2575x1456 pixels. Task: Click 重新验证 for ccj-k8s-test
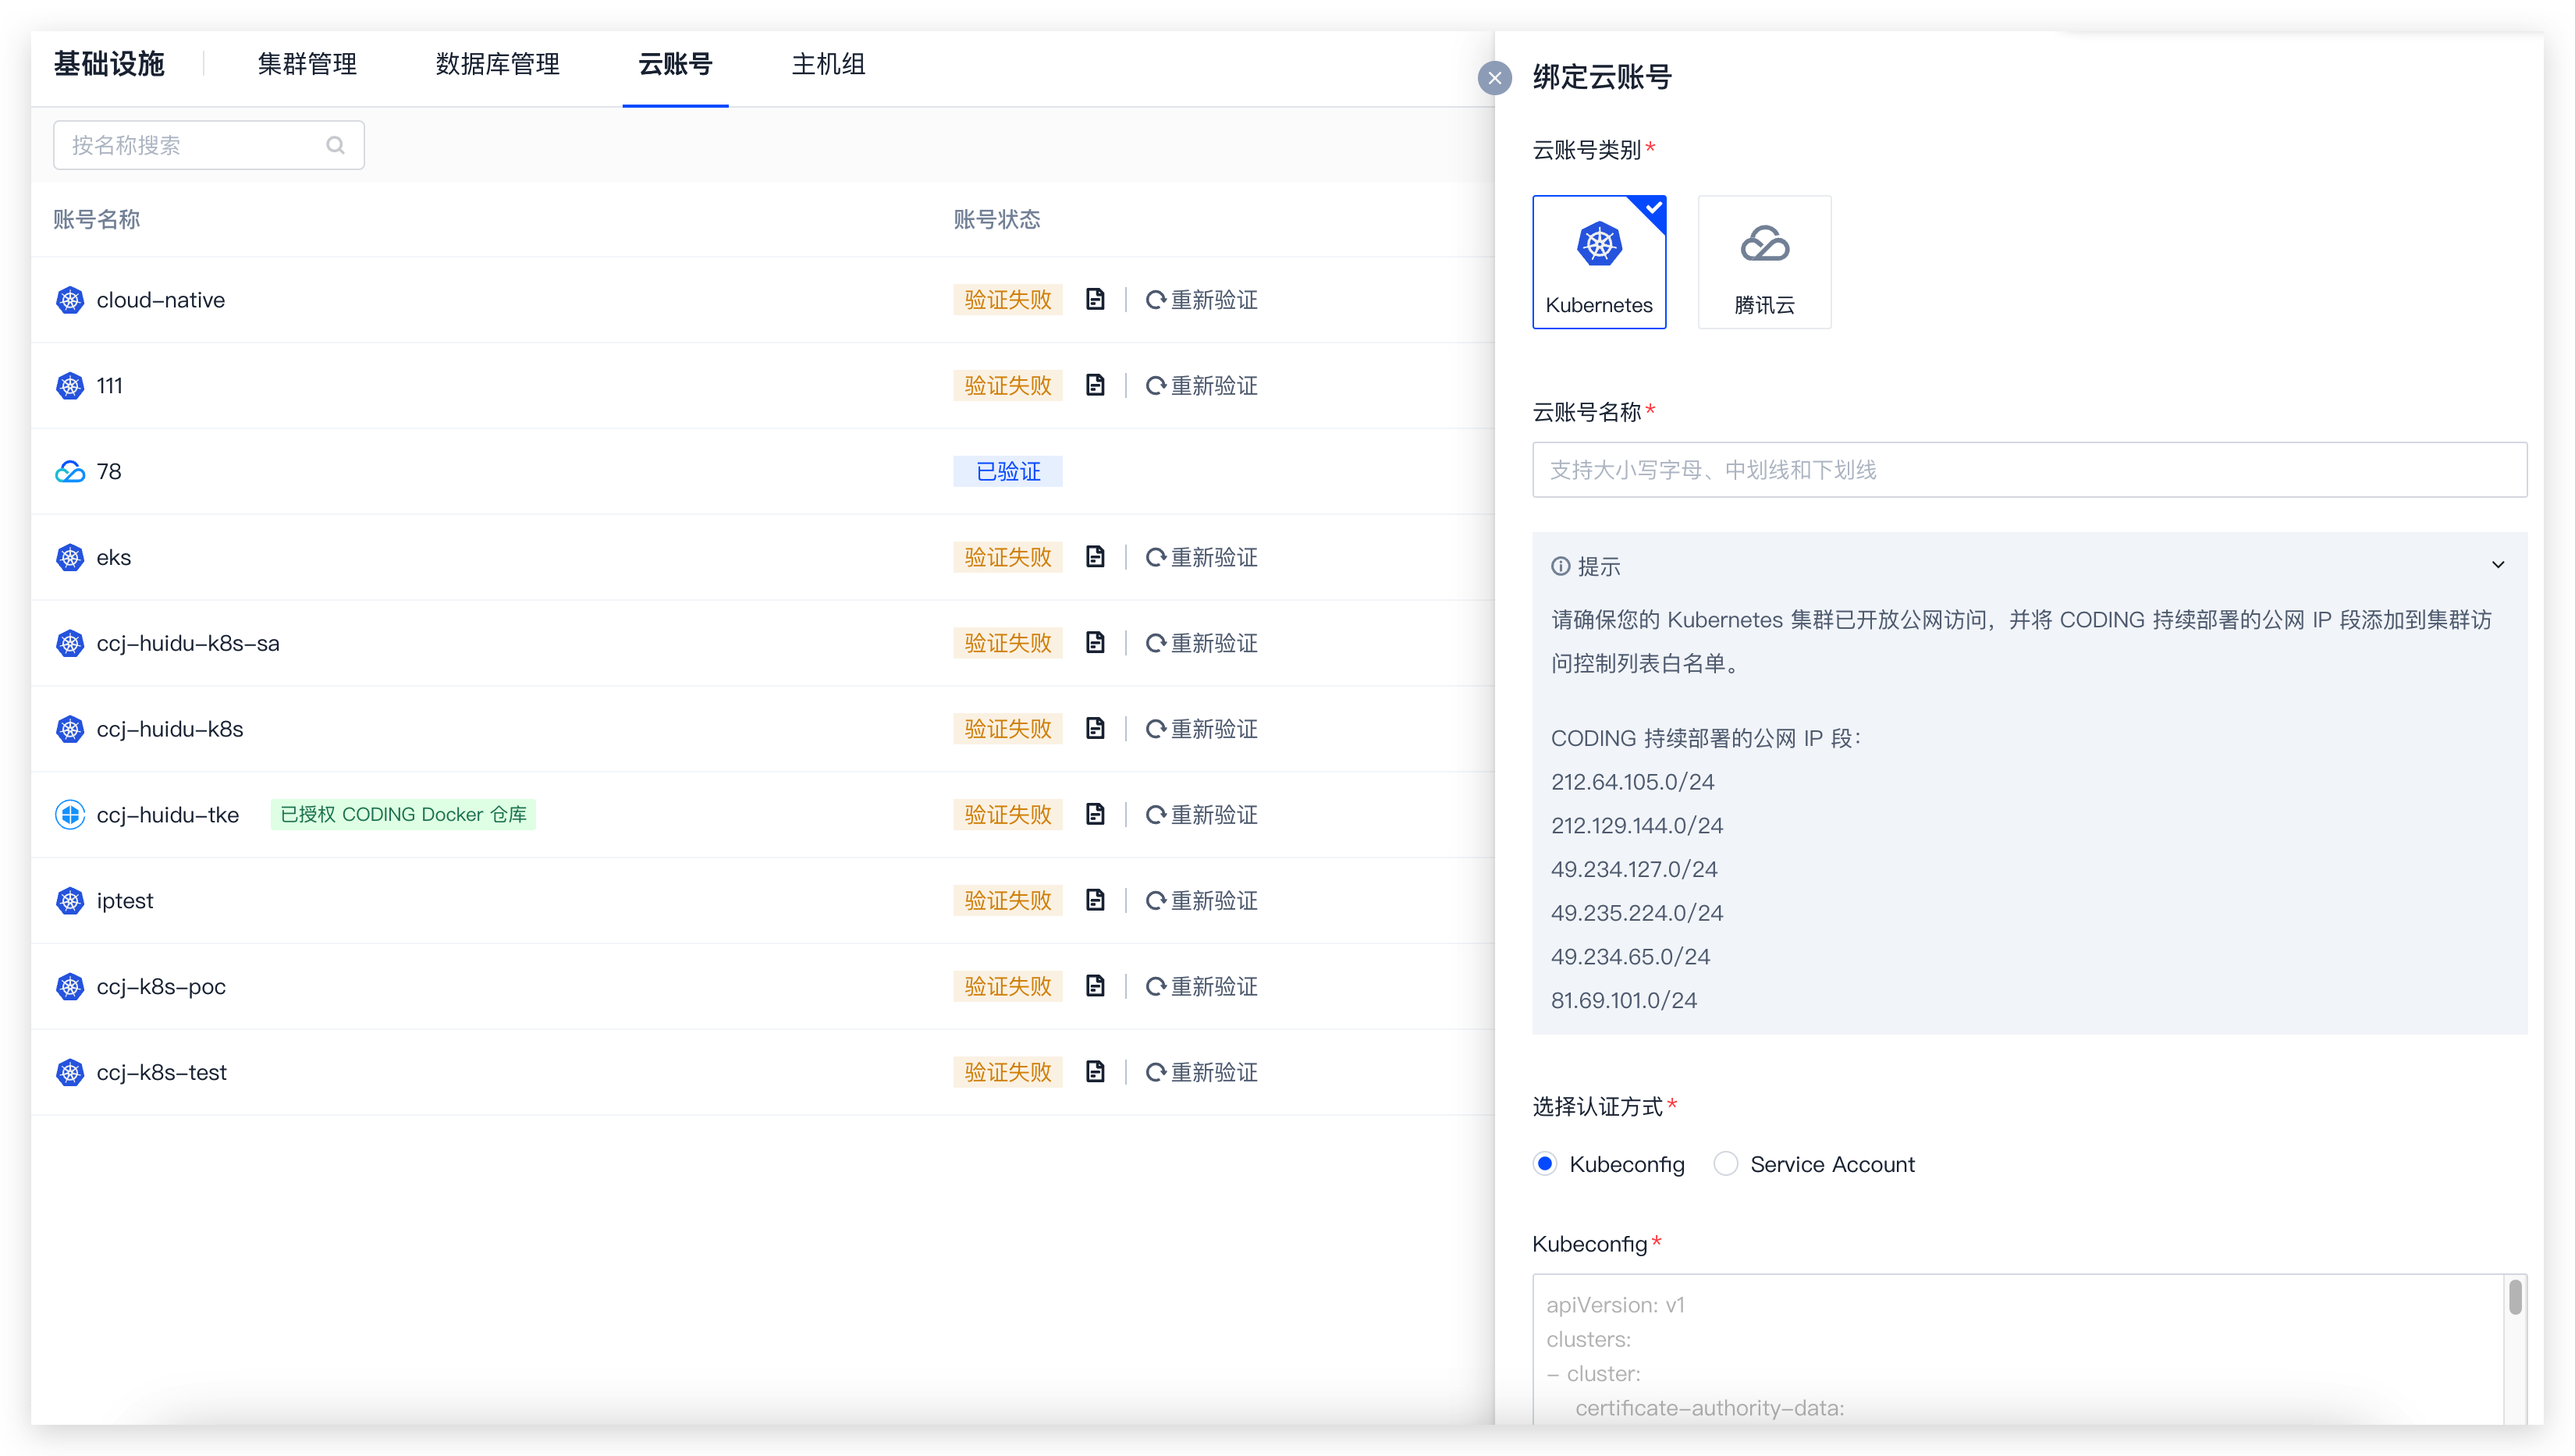(x=1202, y=1072)
